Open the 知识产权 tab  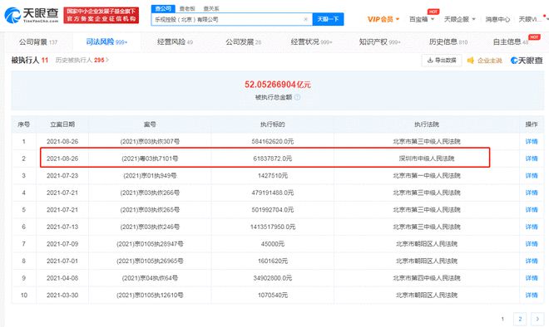379,42
